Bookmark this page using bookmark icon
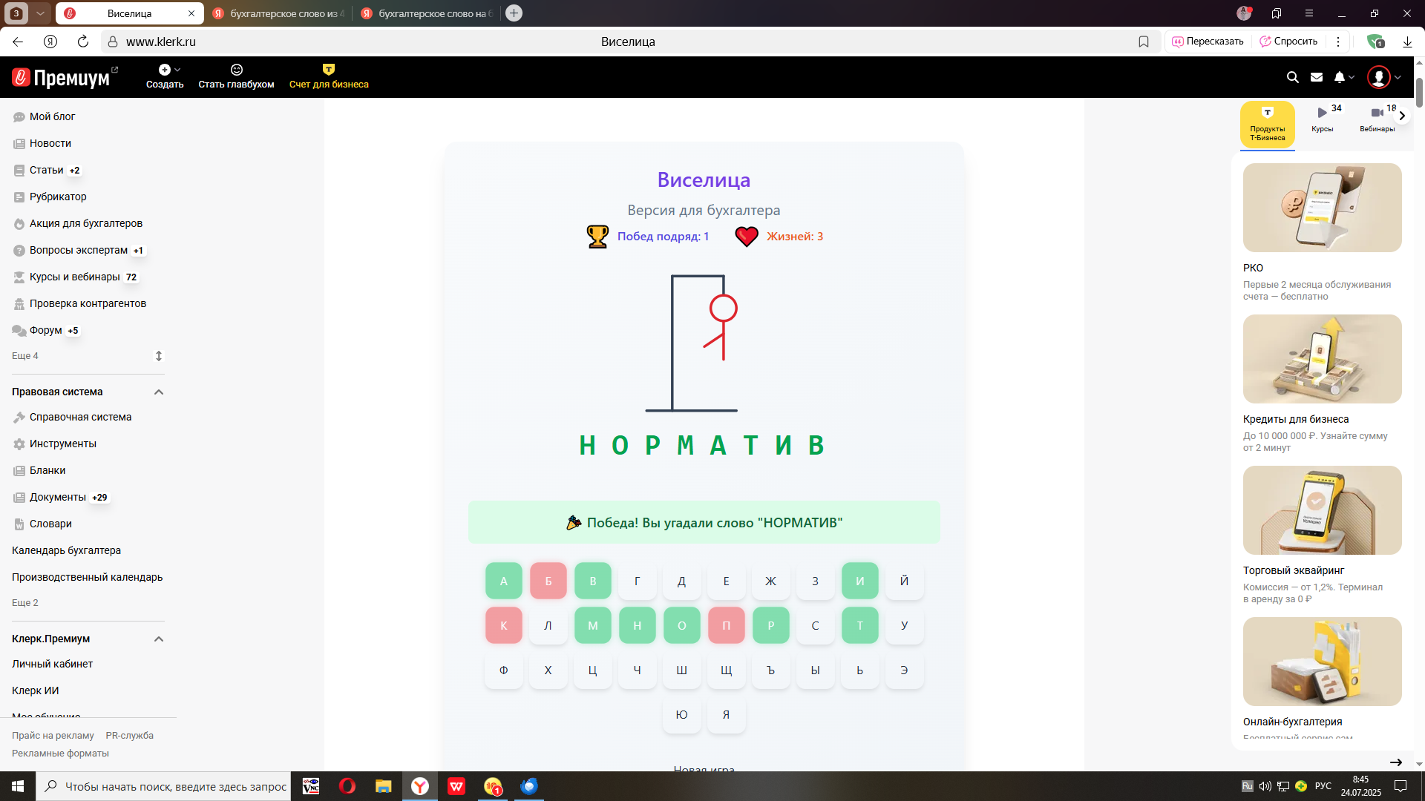Image resolution: width=1425 pixels, height=801 pixels. click(1144, 42)
